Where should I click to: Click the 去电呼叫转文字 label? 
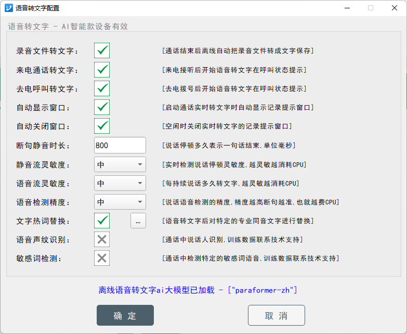click(47, 89)
